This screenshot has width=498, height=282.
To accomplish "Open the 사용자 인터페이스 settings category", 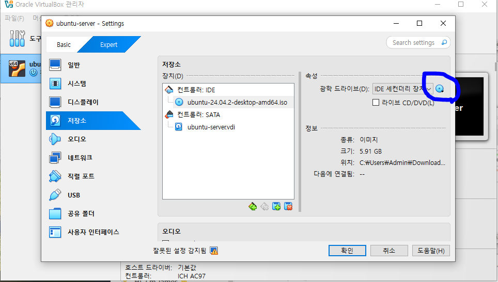I will [93, 232].
